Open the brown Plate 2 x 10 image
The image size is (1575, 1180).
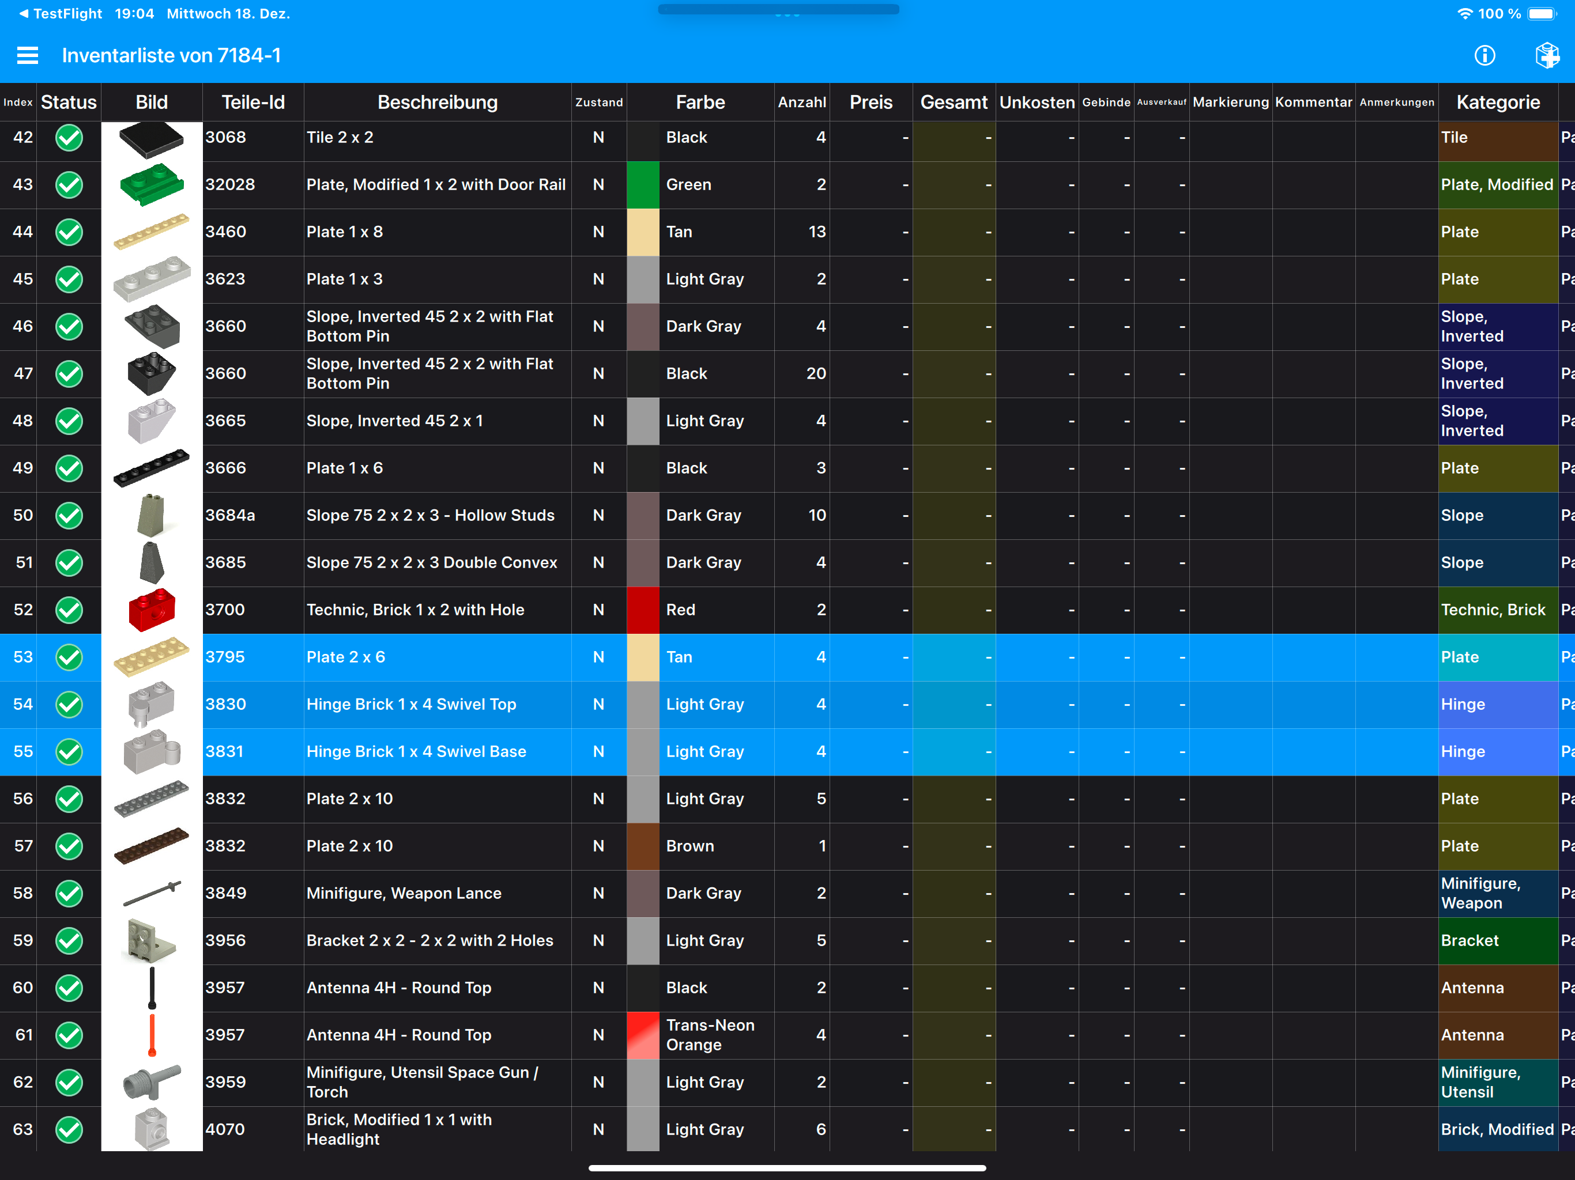tap(152, 846)
